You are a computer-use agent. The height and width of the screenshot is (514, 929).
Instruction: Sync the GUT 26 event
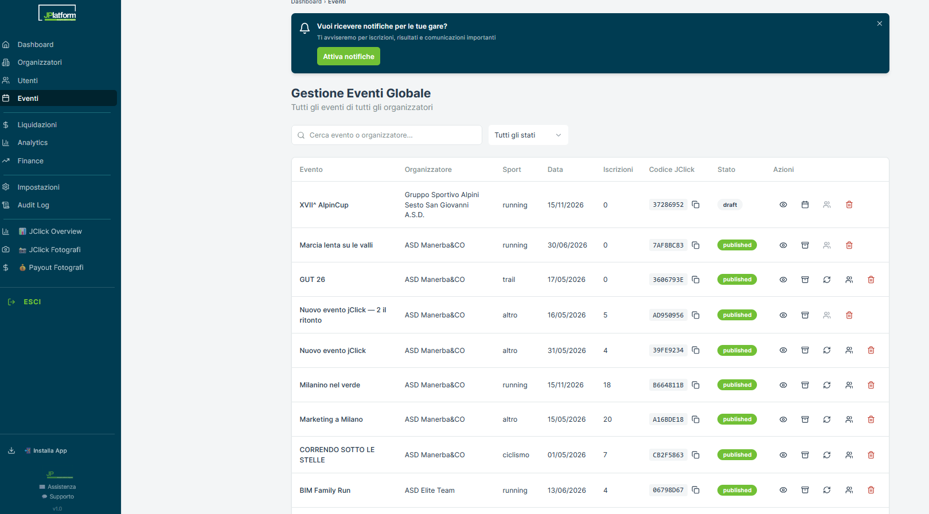click(x=827, y=280)
